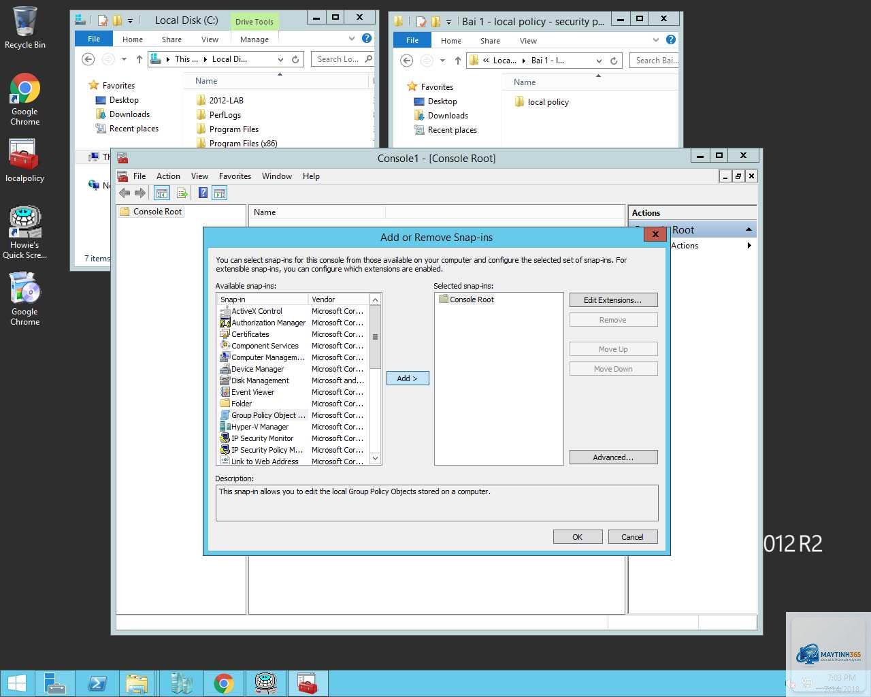Image resolution: width=871 pixels, height=697 pixels.
Task: Sort by the Vendor column header
Action: [x=338, y=299]
